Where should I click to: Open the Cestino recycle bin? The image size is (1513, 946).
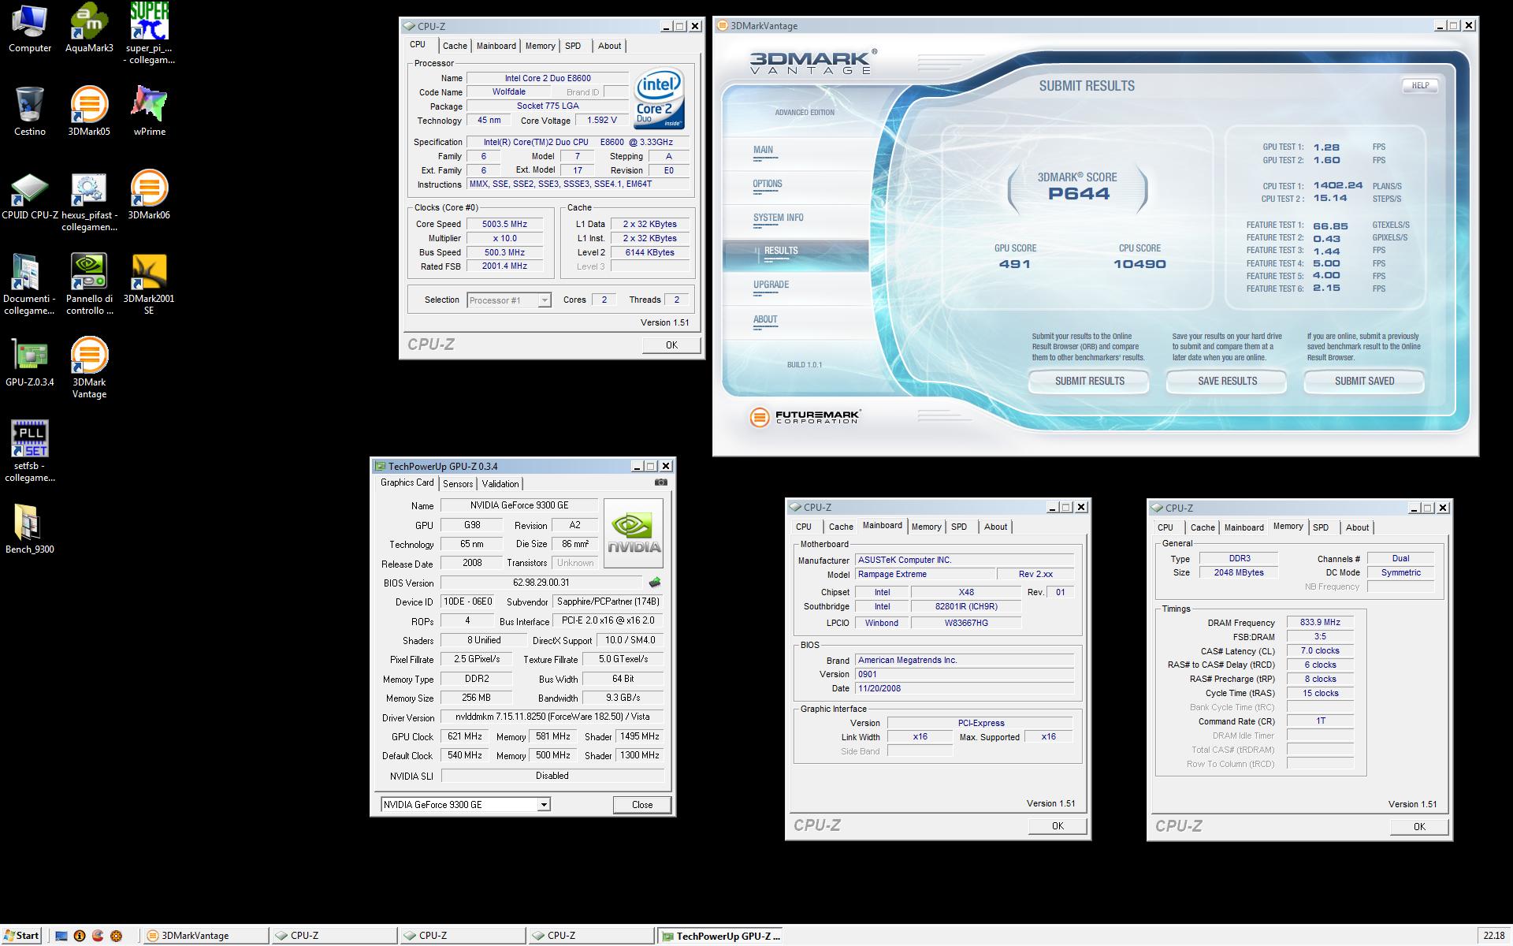point(29,112)
